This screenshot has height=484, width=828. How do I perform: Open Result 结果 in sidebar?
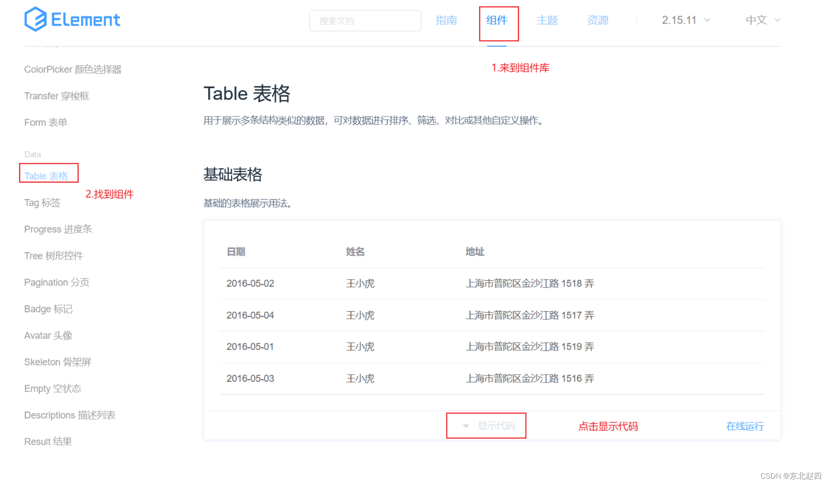pyautogui.click(x=48, y=442)
